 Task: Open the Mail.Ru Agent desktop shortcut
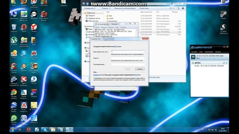pyautogui.click(x=14, y=120)
